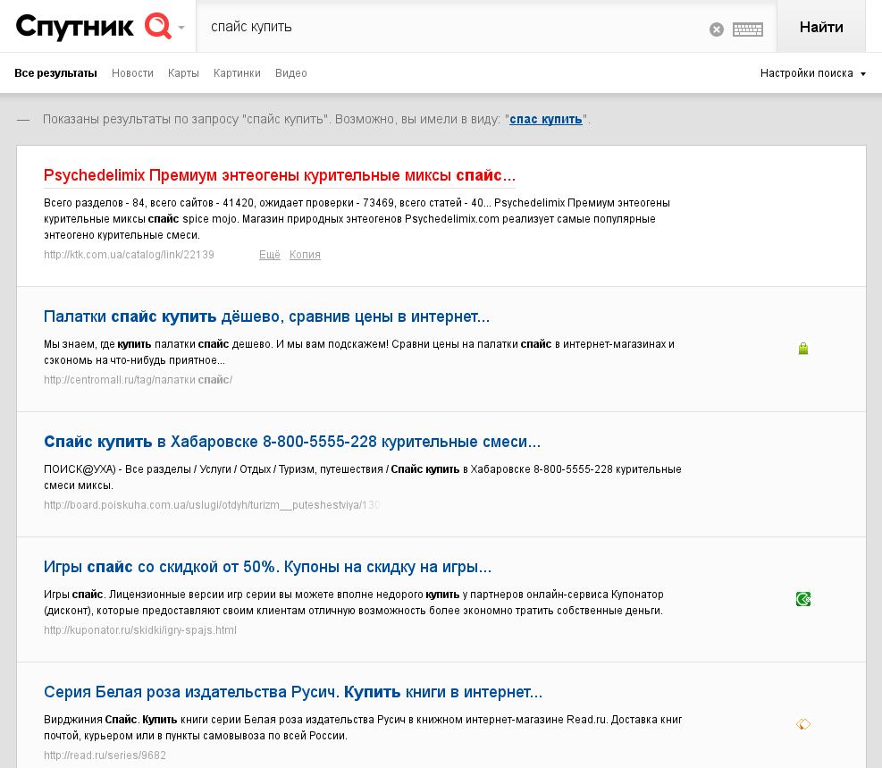The height and width of the screenshot is (768, 882).
Task: Expand the Настройки поиска dropdown
Action: (x=812, y=73)
